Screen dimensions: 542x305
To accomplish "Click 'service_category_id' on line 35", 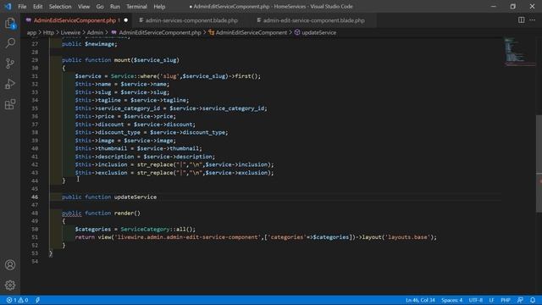I will [129, 108].
